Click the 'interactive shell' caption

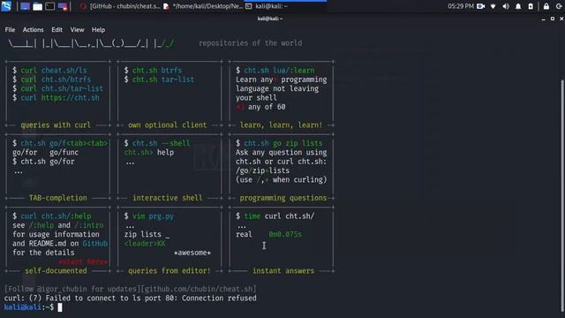[168, 198]
